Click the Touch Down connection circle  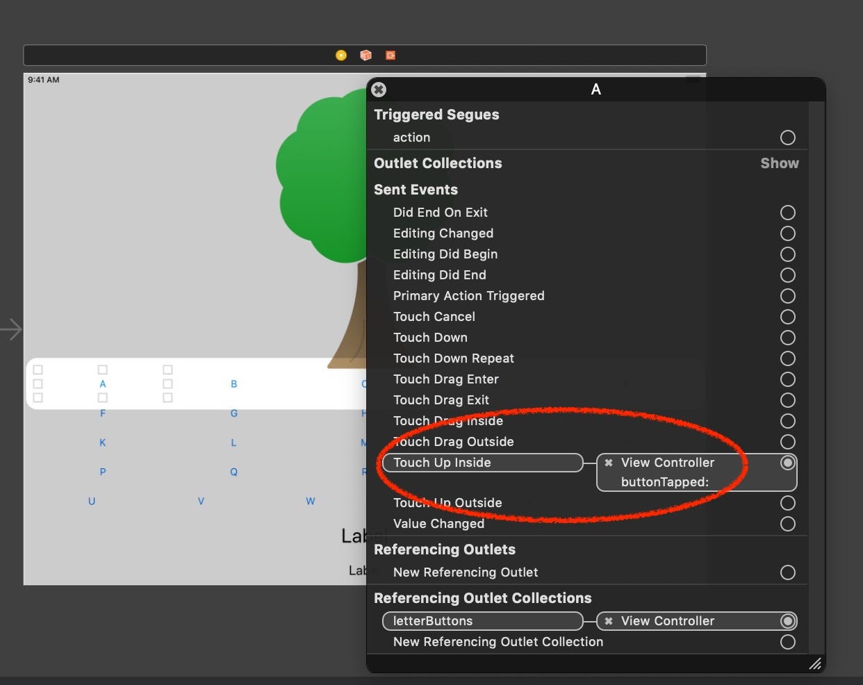[787, 338]
